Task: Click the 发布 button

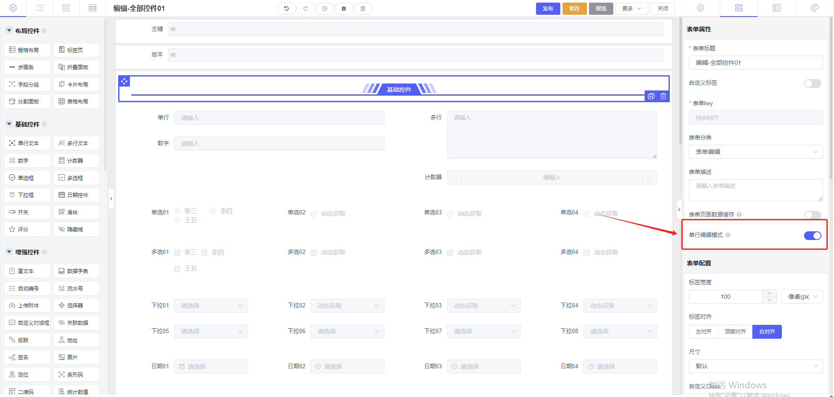Action: point(548,9)
